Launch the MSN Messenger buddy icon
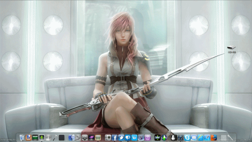This screenshot has height=142, width=252. 174,138
